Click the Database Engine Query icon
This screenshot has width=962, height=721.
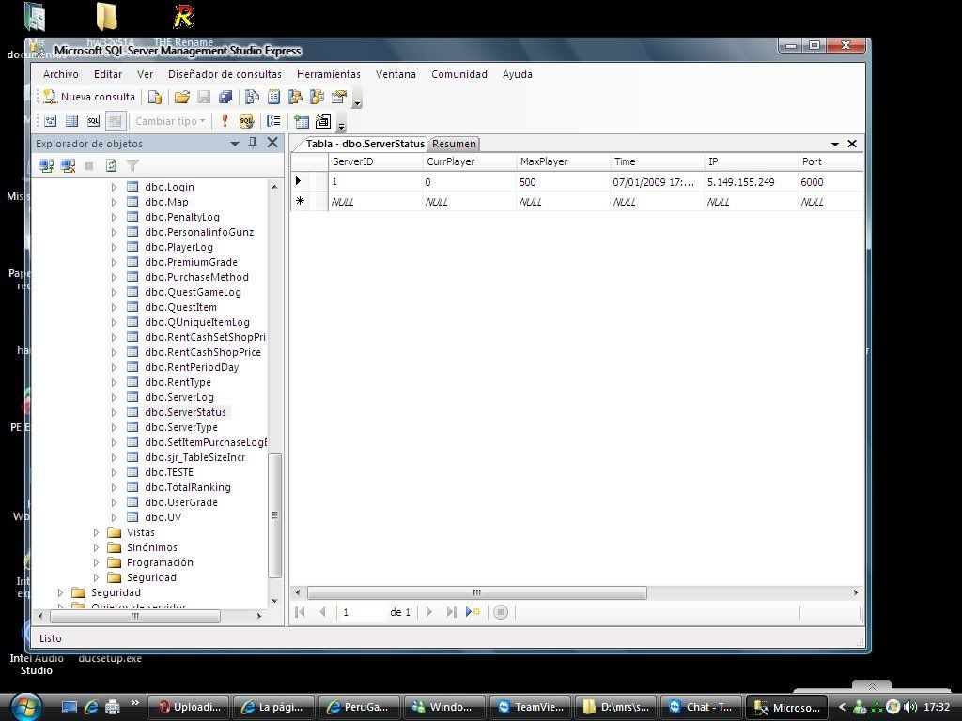[x=155, y=97]
